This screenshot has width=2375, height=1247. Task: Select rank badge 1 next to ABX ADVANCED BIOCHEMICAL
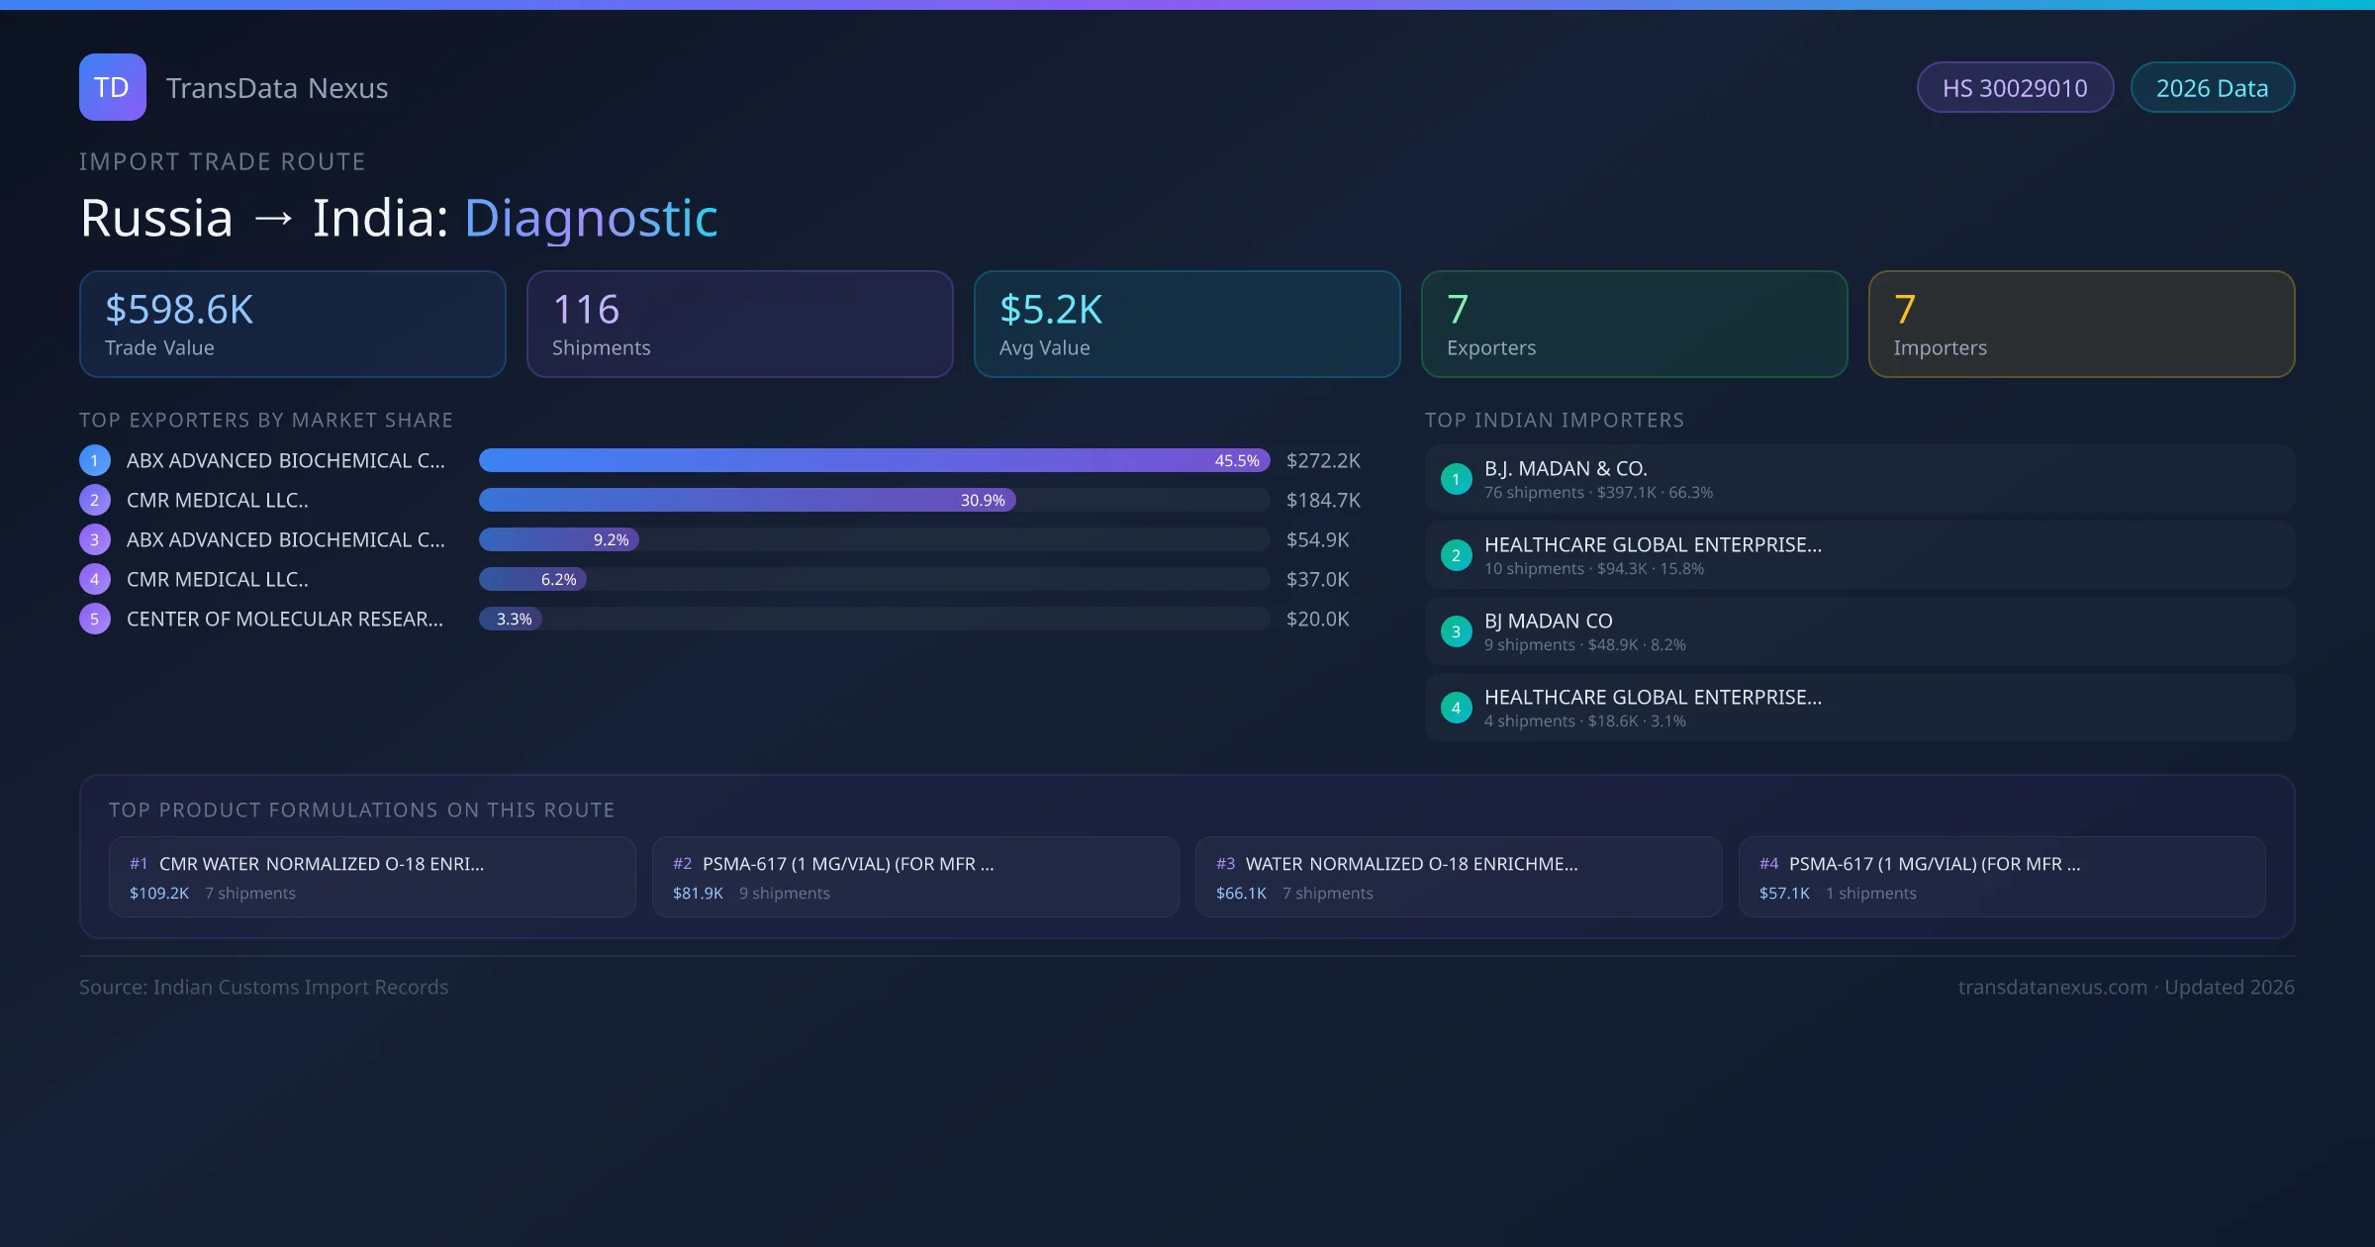(94, 460)
